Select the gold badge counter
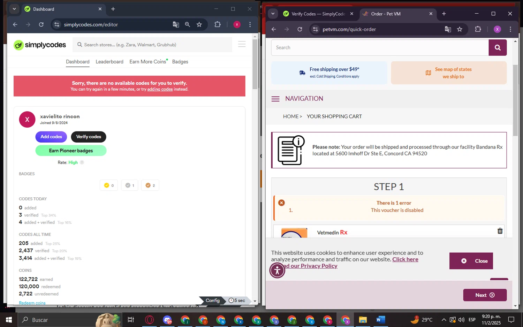The image size is (523, 327). [x=109, y=185]
